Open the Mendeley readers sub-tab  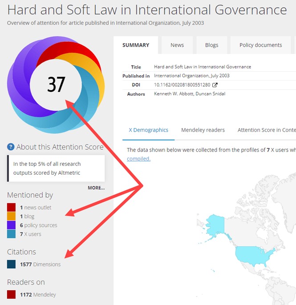(x=203, y=130)
